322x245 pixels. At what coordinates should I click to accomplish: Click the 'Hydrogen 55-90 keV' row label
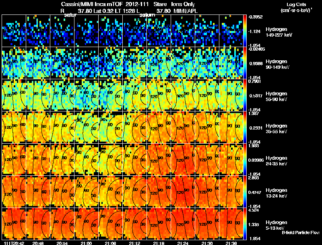(x=276, y=97)
